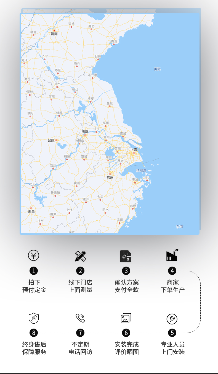This screenshot has height=374, width=218.
Task: Click the 蚌埠 city label on map
Action: [x=59, y=113]
